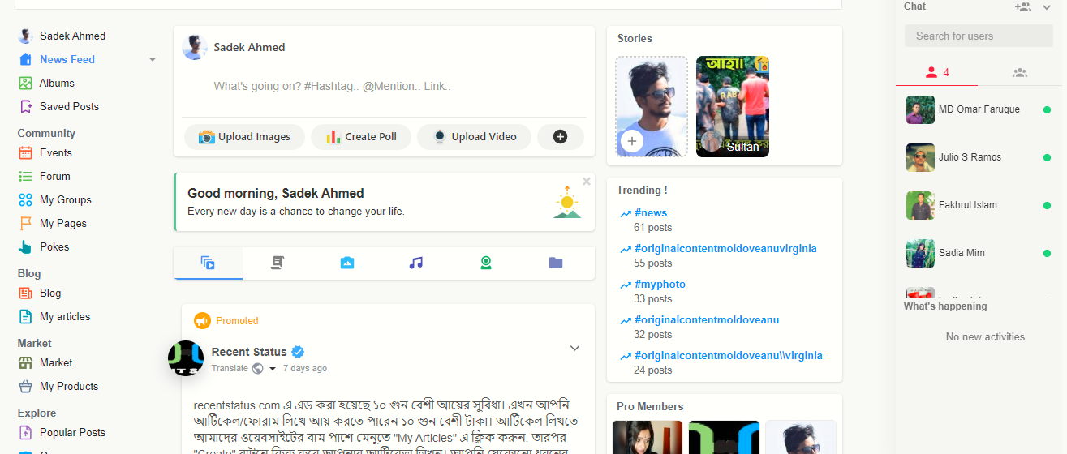The image size is (1067, 454).
Task: Open Sultan's story thumbnail
Action: tap(733, 106)
